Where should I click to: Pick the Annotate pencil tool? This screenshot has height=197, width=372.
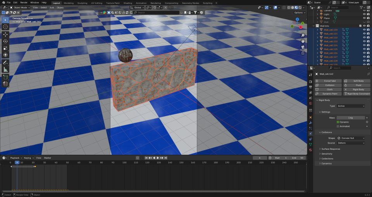pos(5,62)
